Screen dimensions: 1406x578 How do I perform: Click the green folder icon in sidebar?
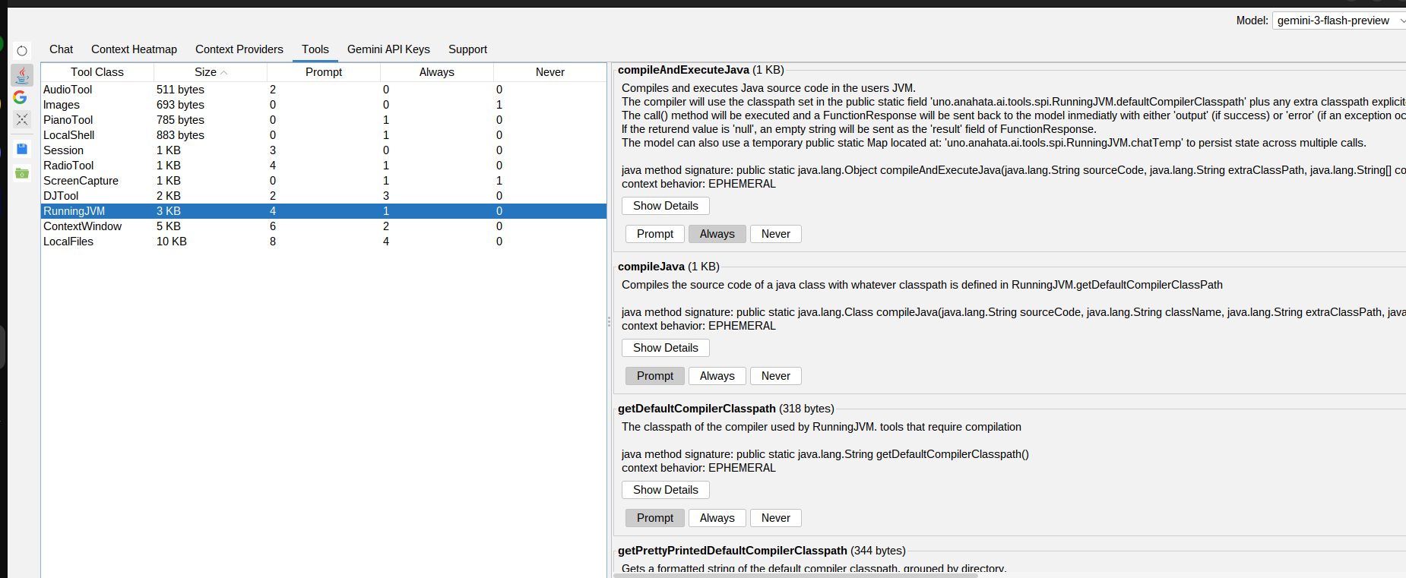tap(22, 173)
